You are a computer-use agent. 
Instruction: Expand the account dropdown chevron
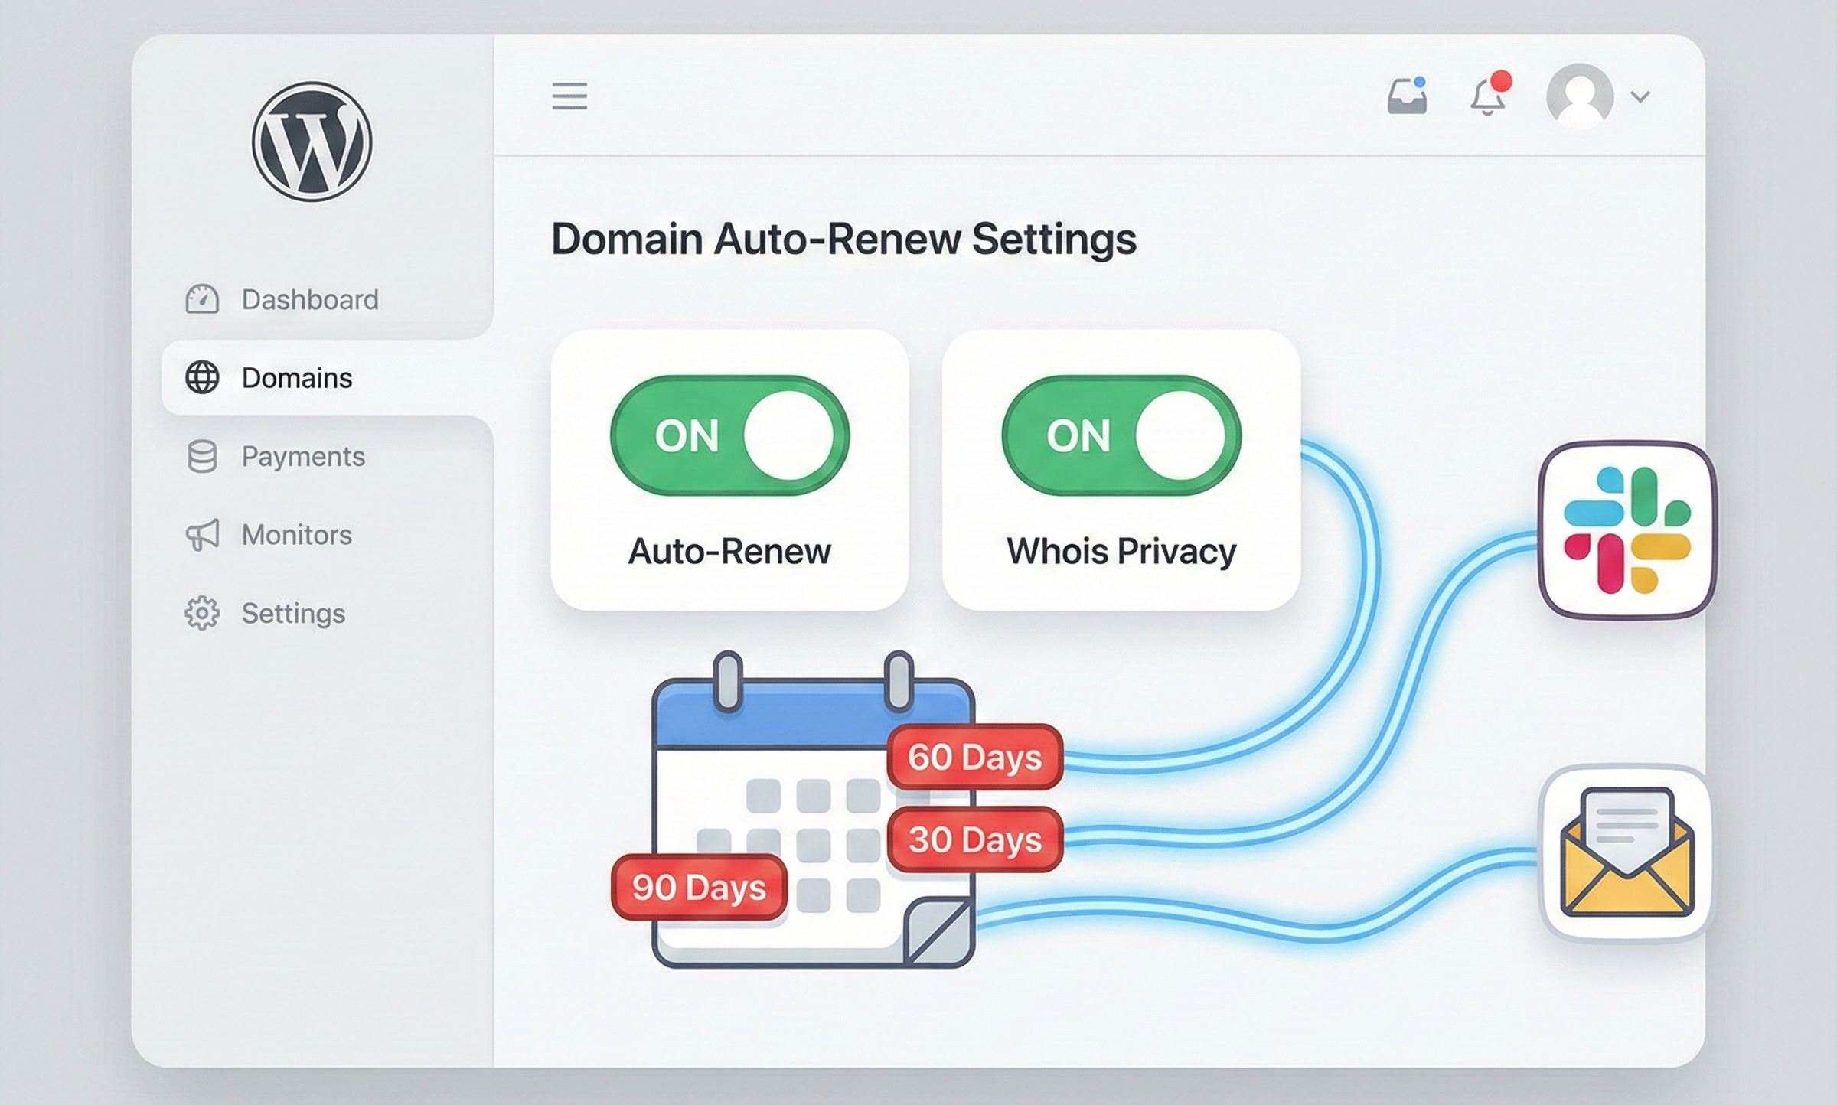pos(1640,96)
